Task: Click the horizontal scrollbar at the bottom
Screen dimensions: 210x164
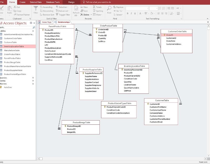Action: click(121, 158)
